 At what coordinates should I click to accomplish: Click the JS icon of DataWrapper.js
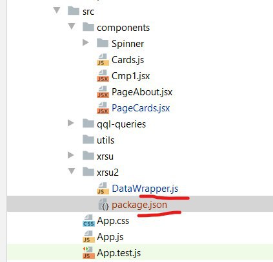pyautogui.click(x=103, y=188)
